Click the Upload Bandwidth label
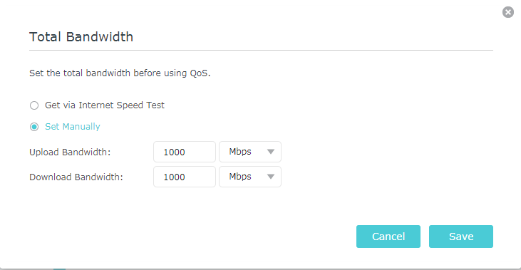The image size is (521, 270). click(70, 152)
